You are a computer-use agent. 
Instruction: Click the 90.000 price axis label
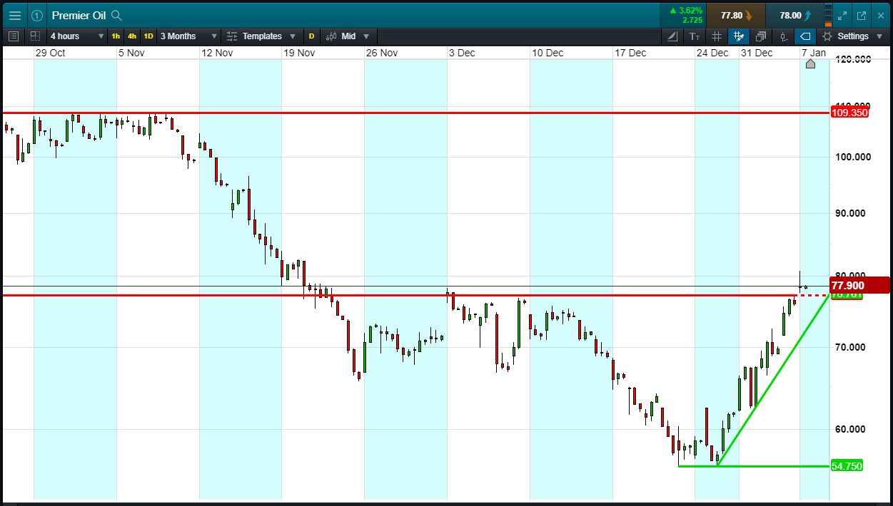(849, 213)
